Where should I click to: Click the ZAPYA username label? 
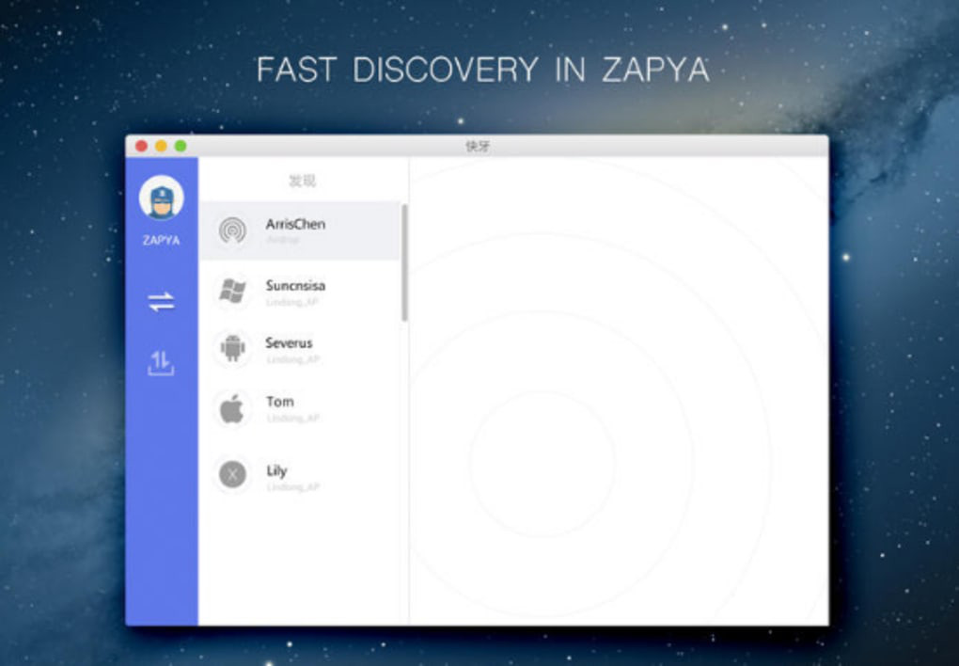(162, 241)
